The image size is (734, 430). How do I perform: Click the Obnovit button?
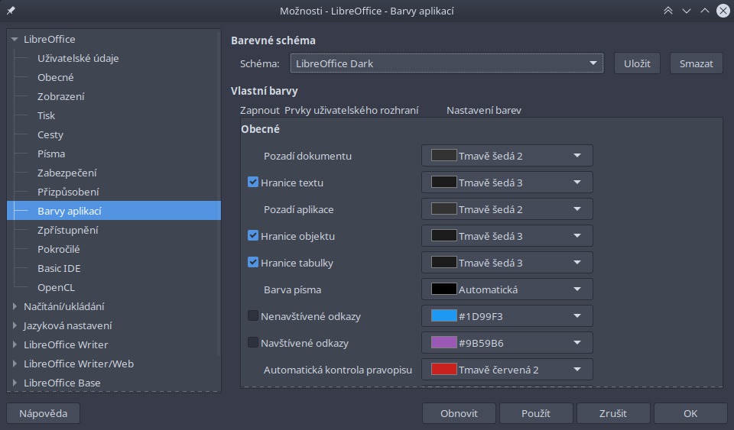click(459, 413)
